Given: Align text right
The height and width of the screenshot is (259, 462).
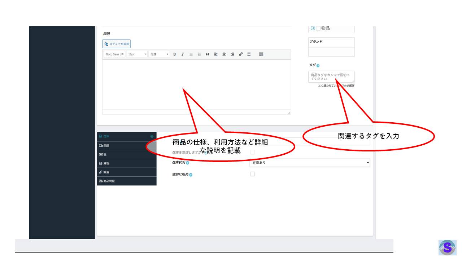Looking at the screenshot, I should [232, 54].
